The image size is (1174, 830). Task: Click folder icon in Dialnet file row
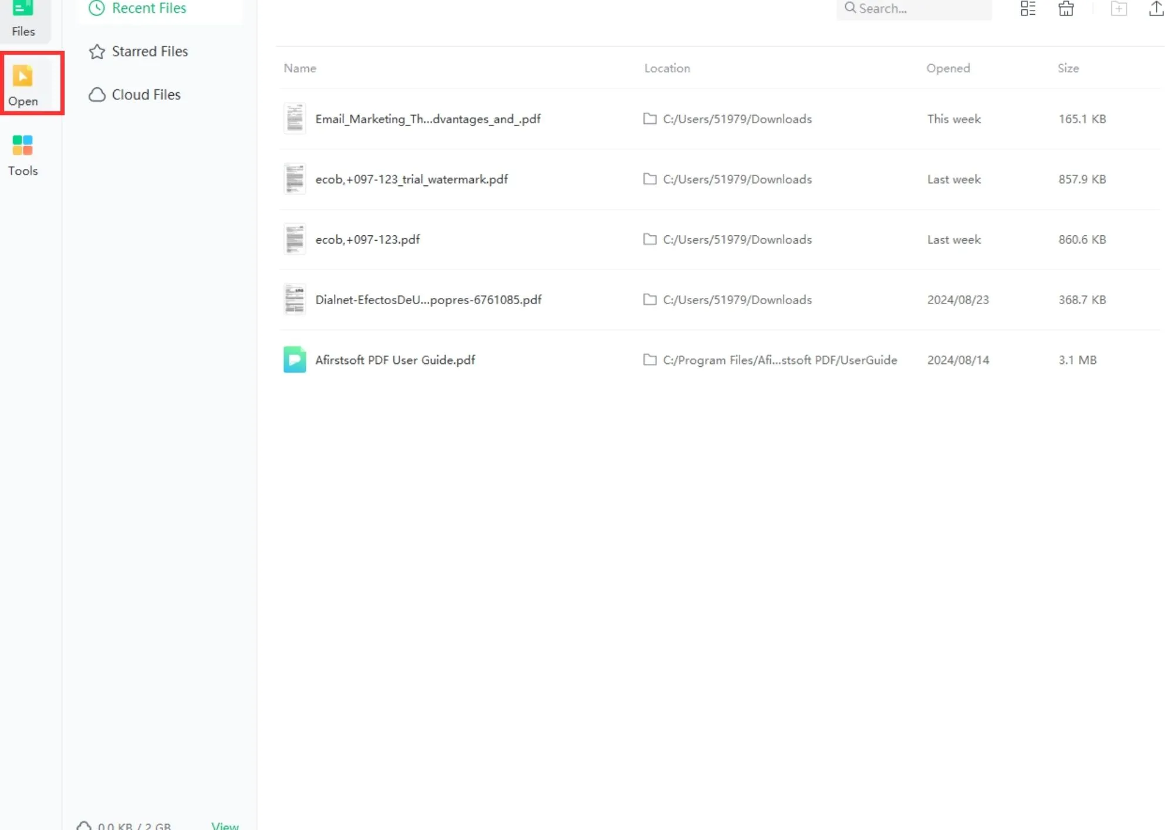pos(650,299)
